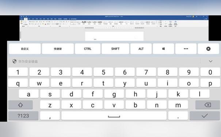
Task: Toggle the ALT modifier key
Action: (141, 49)
